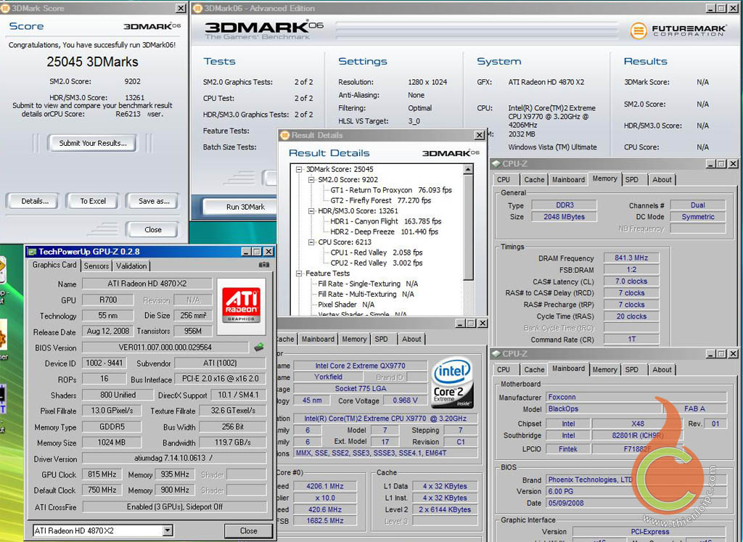This screenshot has width=743, height=542.
Task: Click the GPU Clock 815 MHz field
Action: tap(102, 475)
